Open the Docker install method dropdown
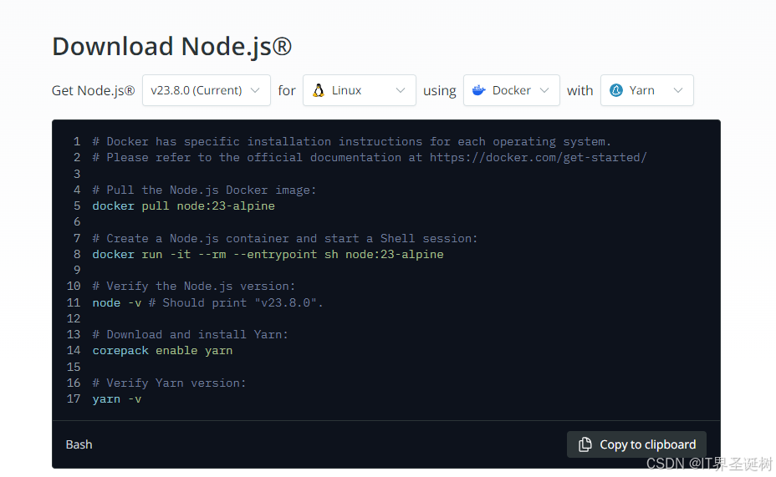The height and width of the screenshot is (477, 776). [511, 90]
